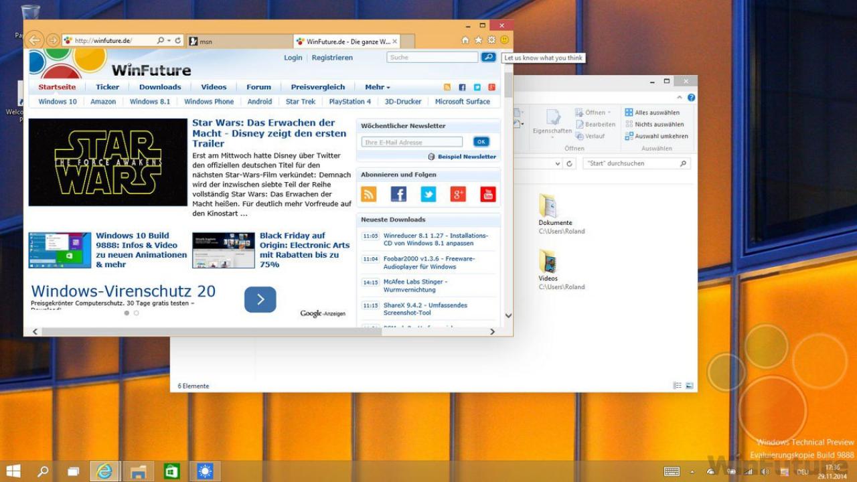Viewport: 857px width, 482px height.
Task: Open Preisvergleich in WinFuture menu
Action: point(318,87)
